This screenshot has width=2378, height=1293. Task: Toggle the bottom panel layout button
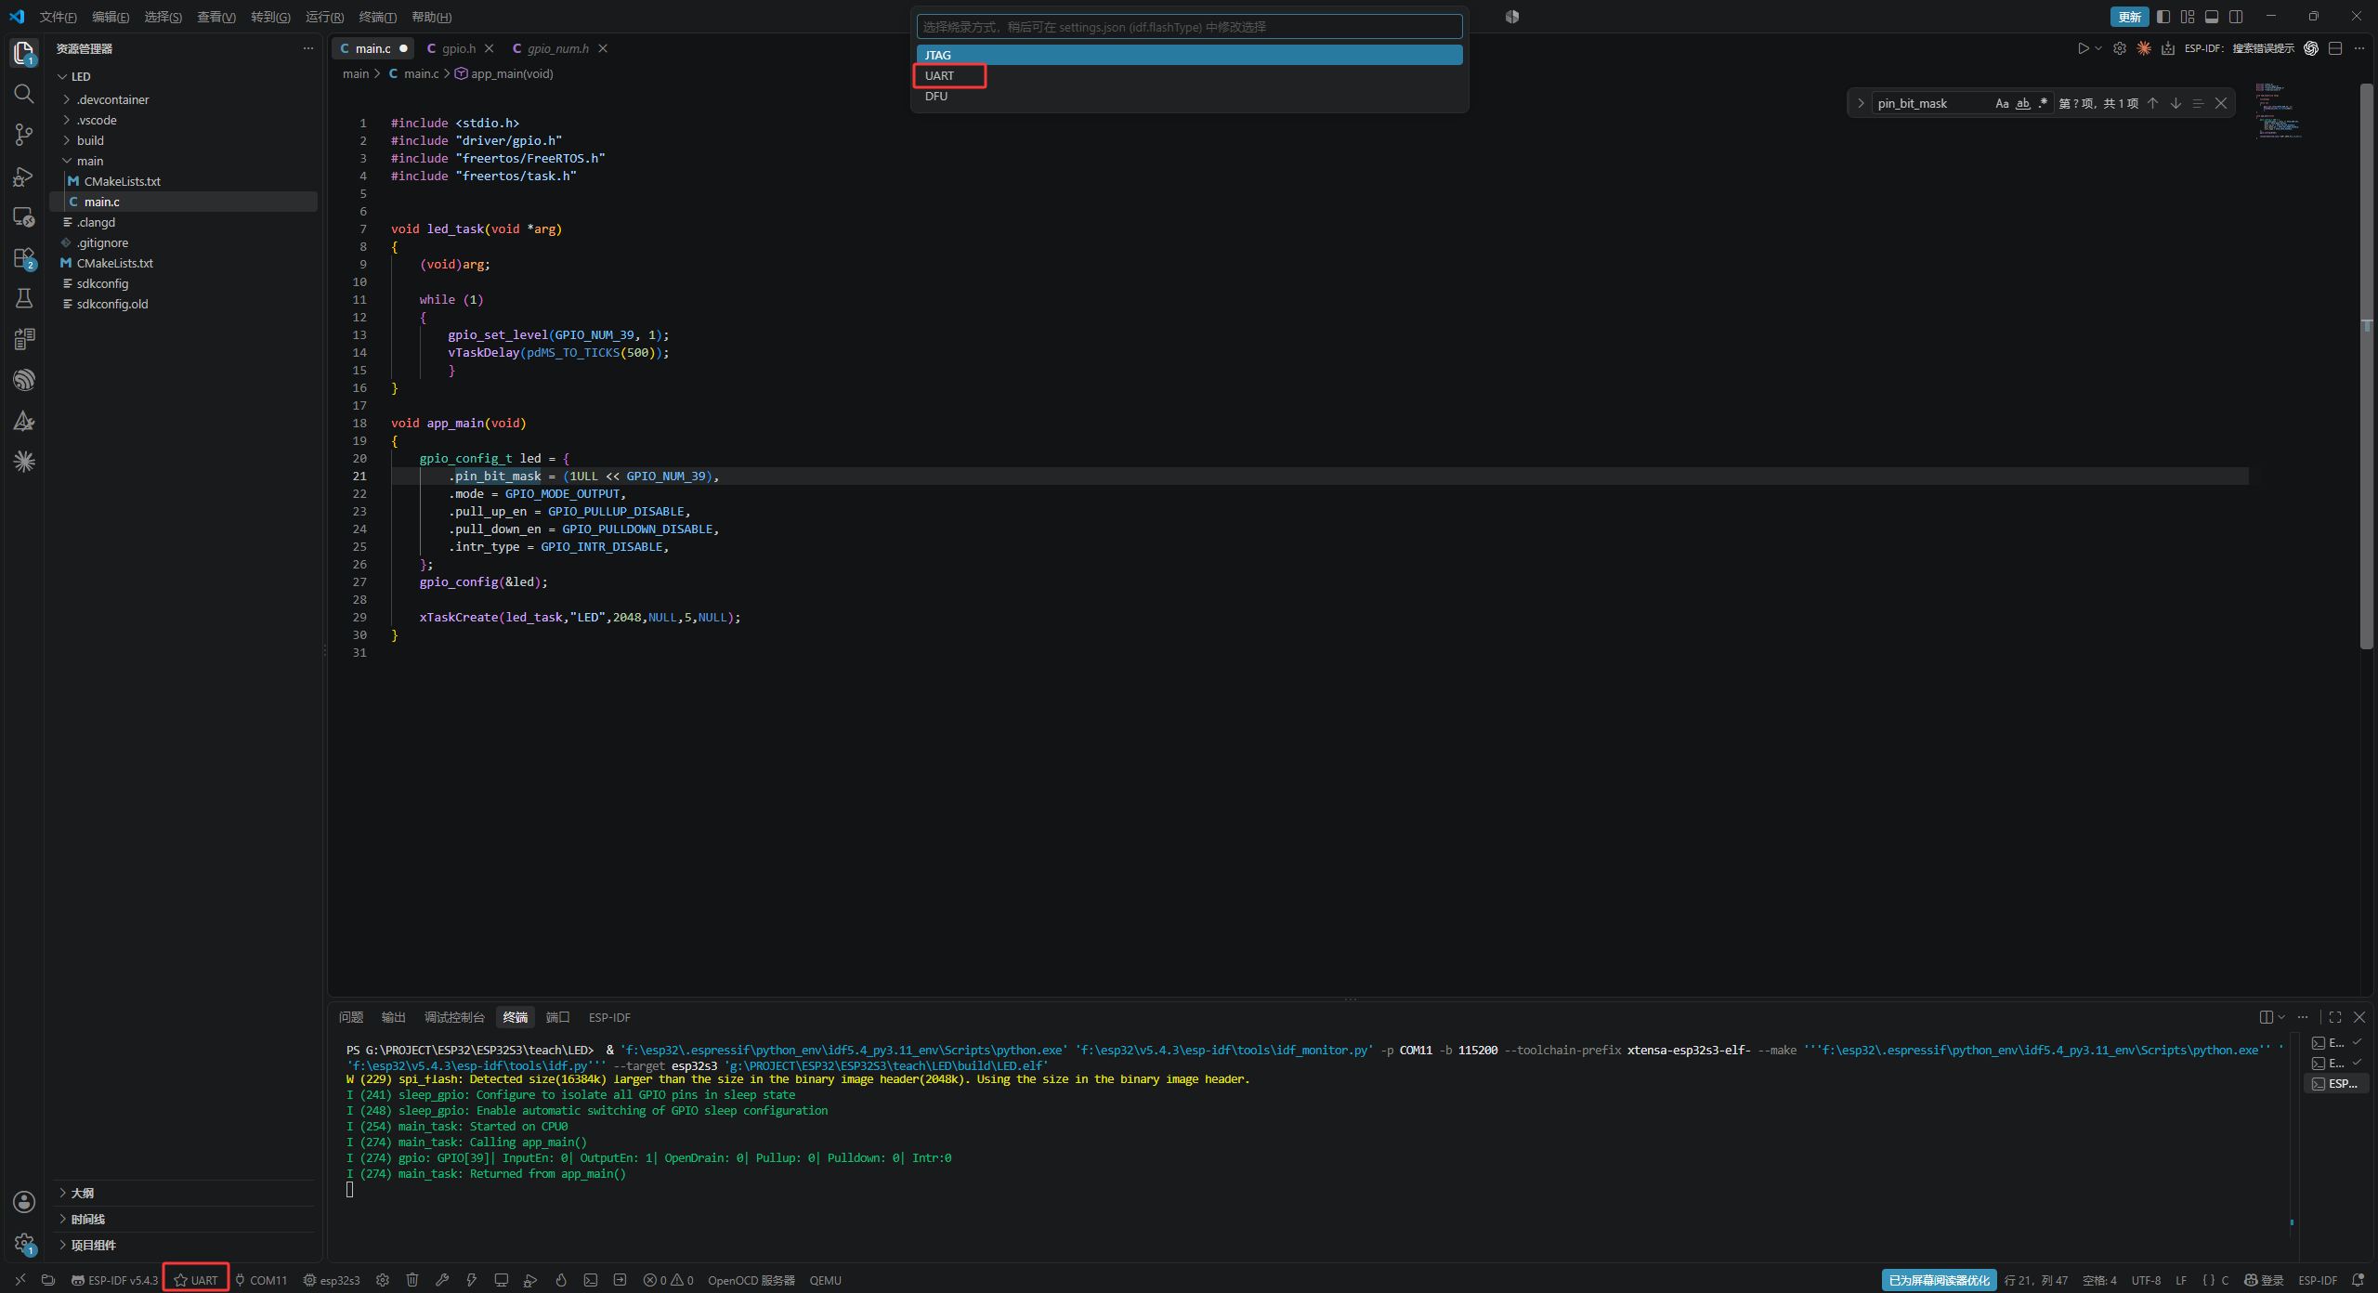(2212, 17)
